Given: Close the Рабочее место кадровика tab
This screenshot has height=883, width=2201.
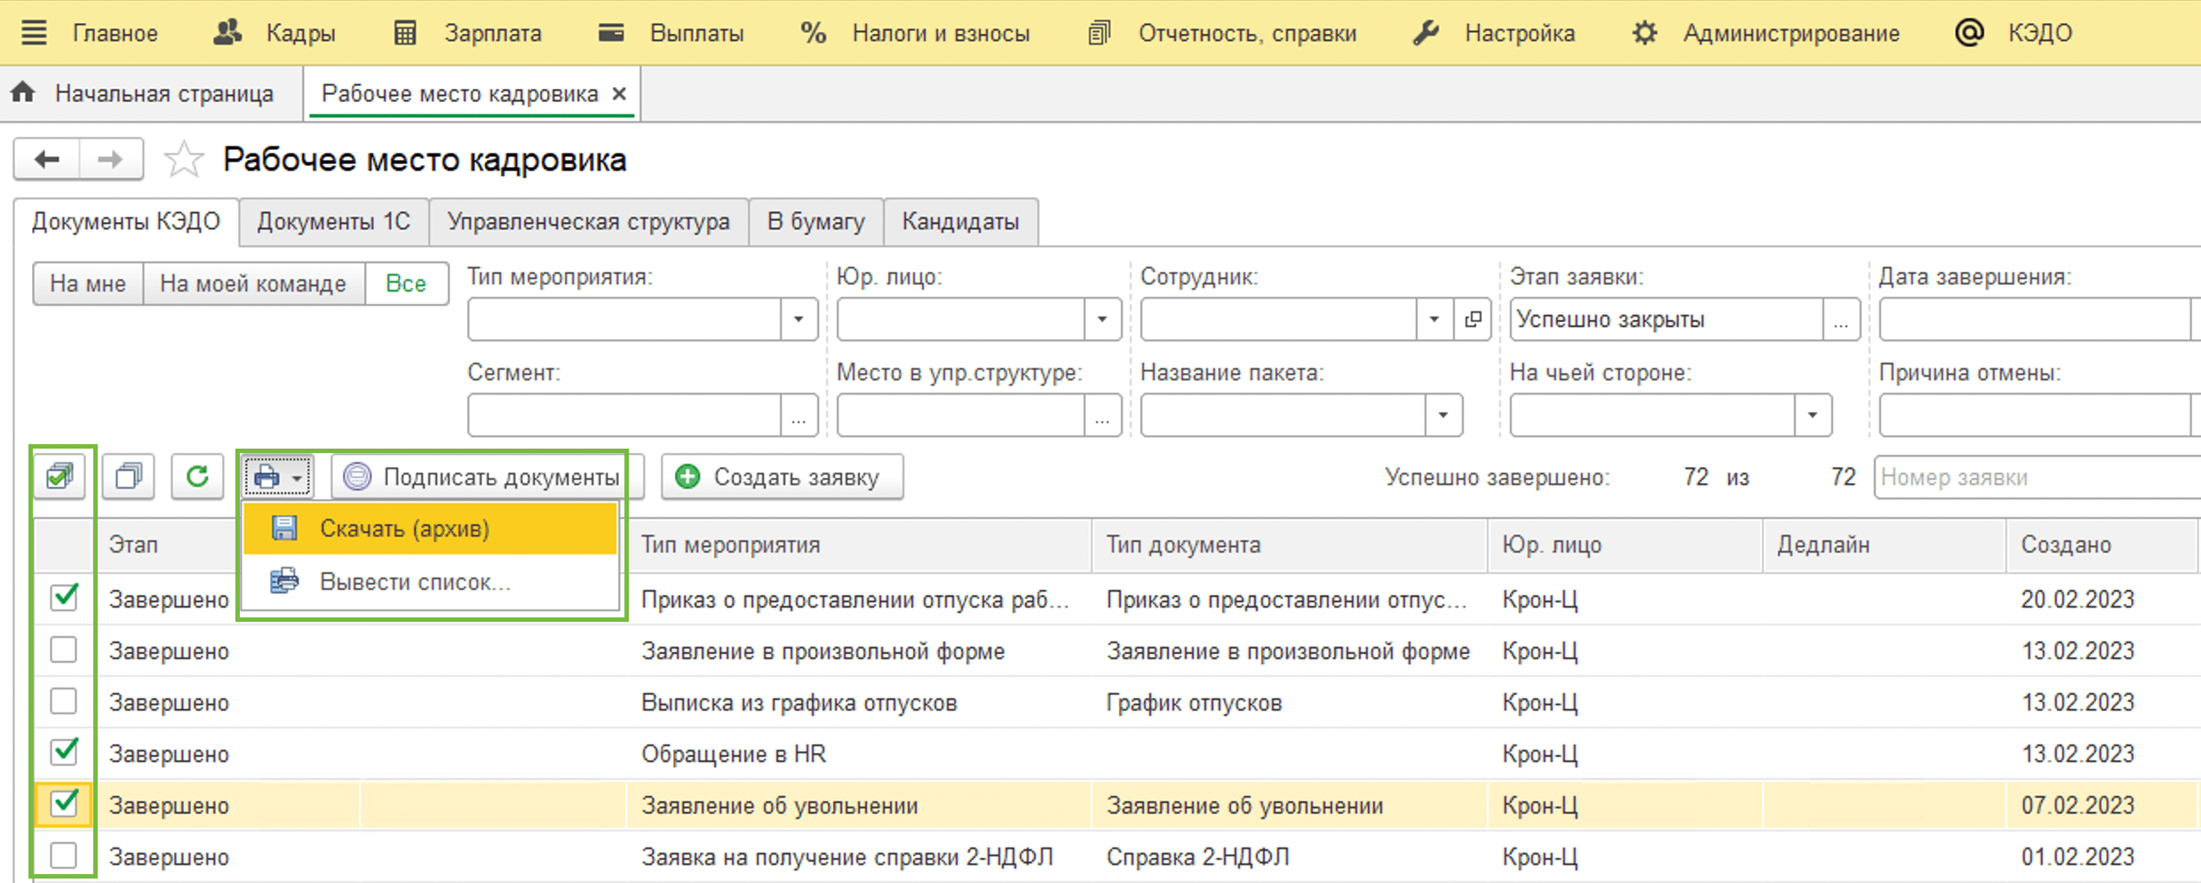Looking at the screenshot, I should pos(619,93).
